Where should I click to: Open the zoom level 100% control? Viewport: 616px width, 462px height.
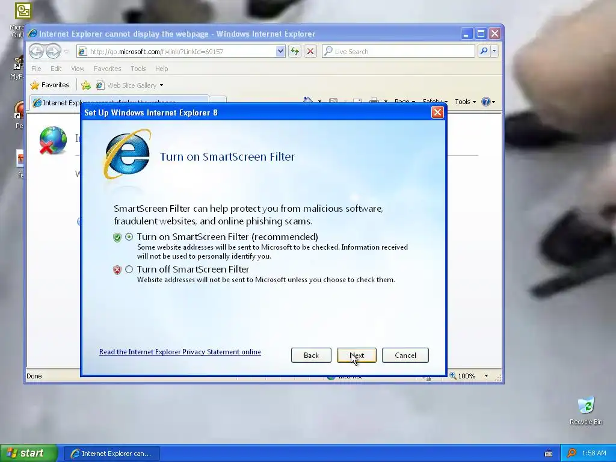tap(463, 376)
